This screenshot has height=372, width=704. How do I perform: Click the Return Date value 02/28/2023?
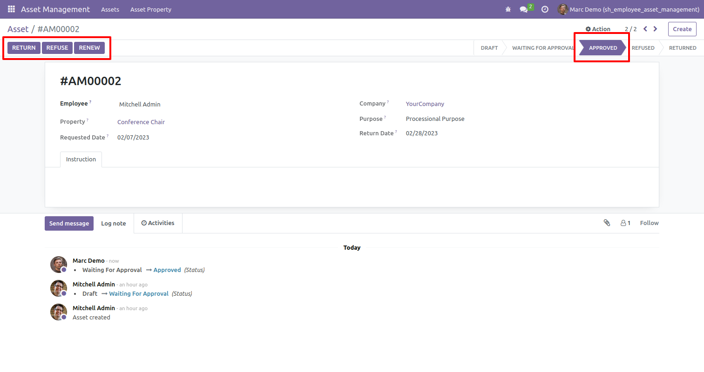pos(422,133)
